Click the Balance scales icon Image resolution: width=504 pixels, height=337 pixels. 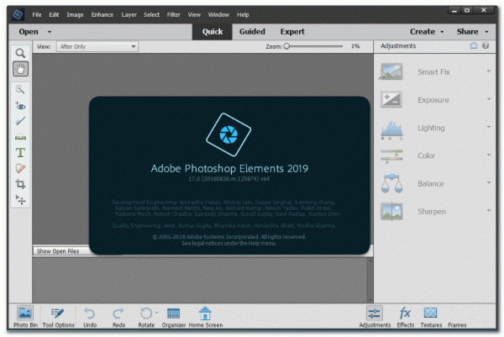pos(391,183)
